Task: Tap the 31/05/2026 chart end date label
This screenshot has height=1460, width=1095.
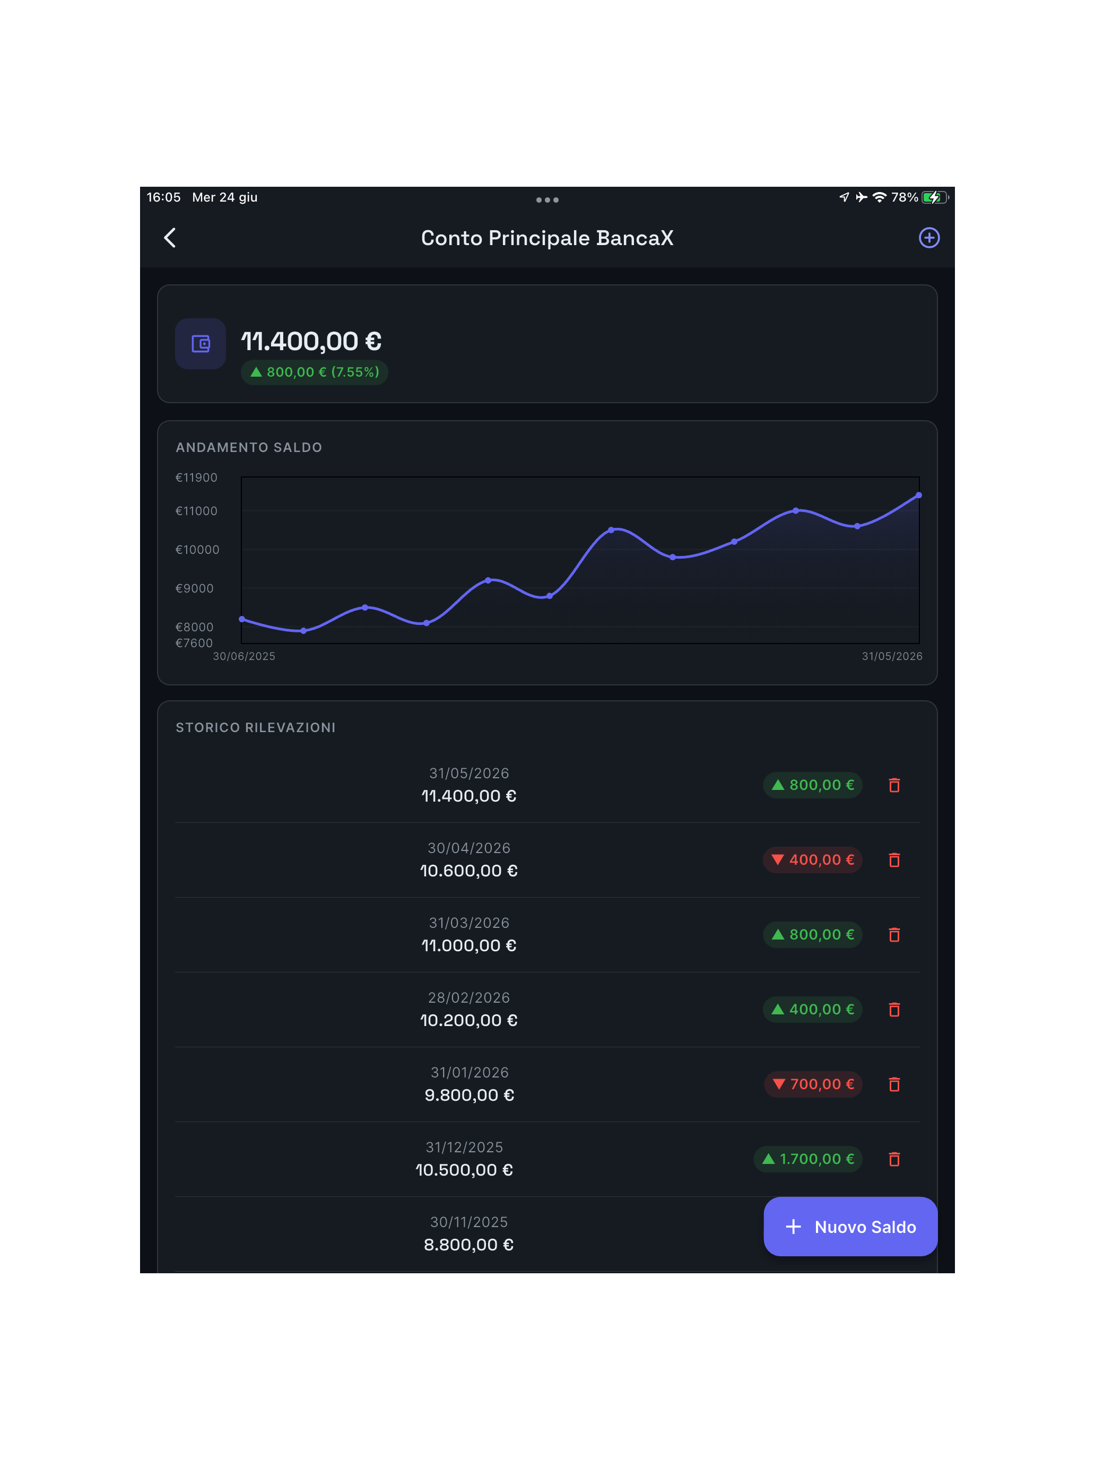Action: click(892, 656)
